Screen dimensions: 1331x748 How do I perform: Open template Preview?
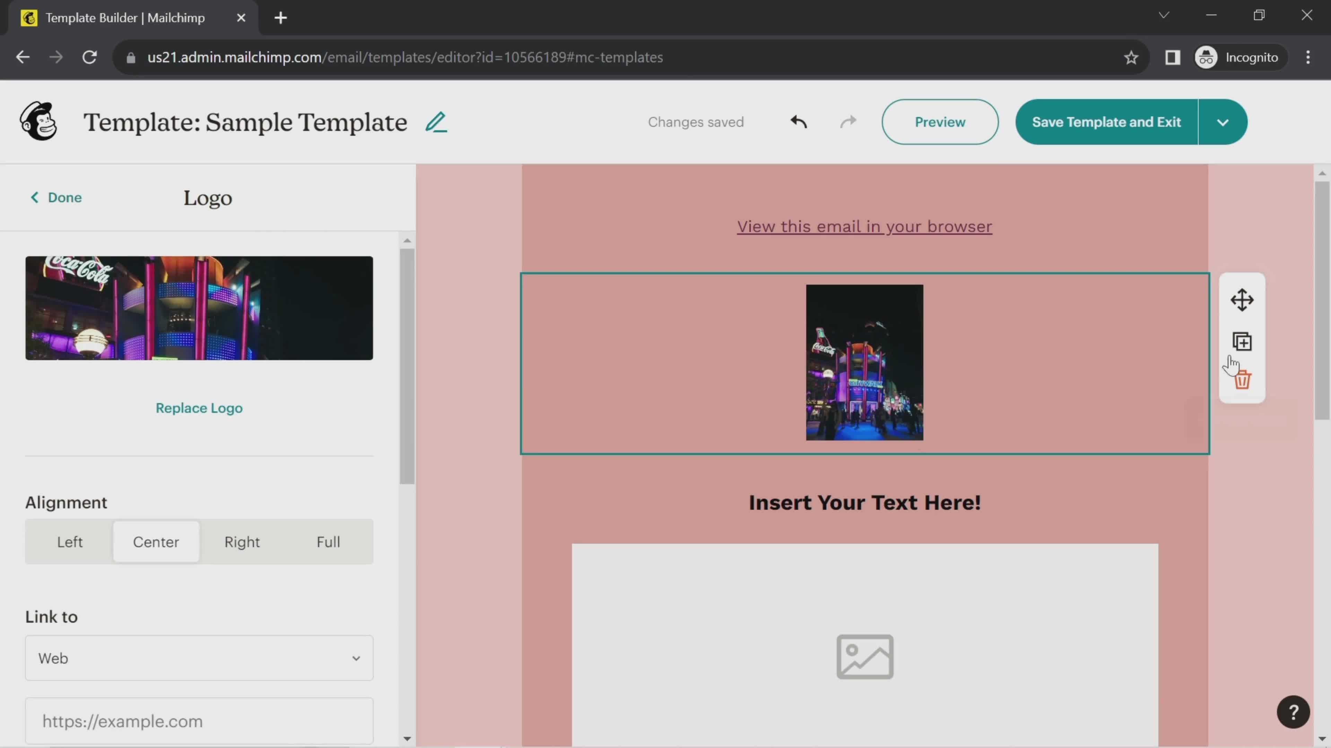point(939,122)
